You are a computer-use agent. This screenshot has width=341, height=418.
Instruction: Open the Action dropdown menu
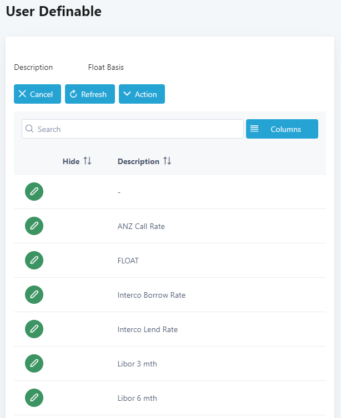(x=142, y=94)
